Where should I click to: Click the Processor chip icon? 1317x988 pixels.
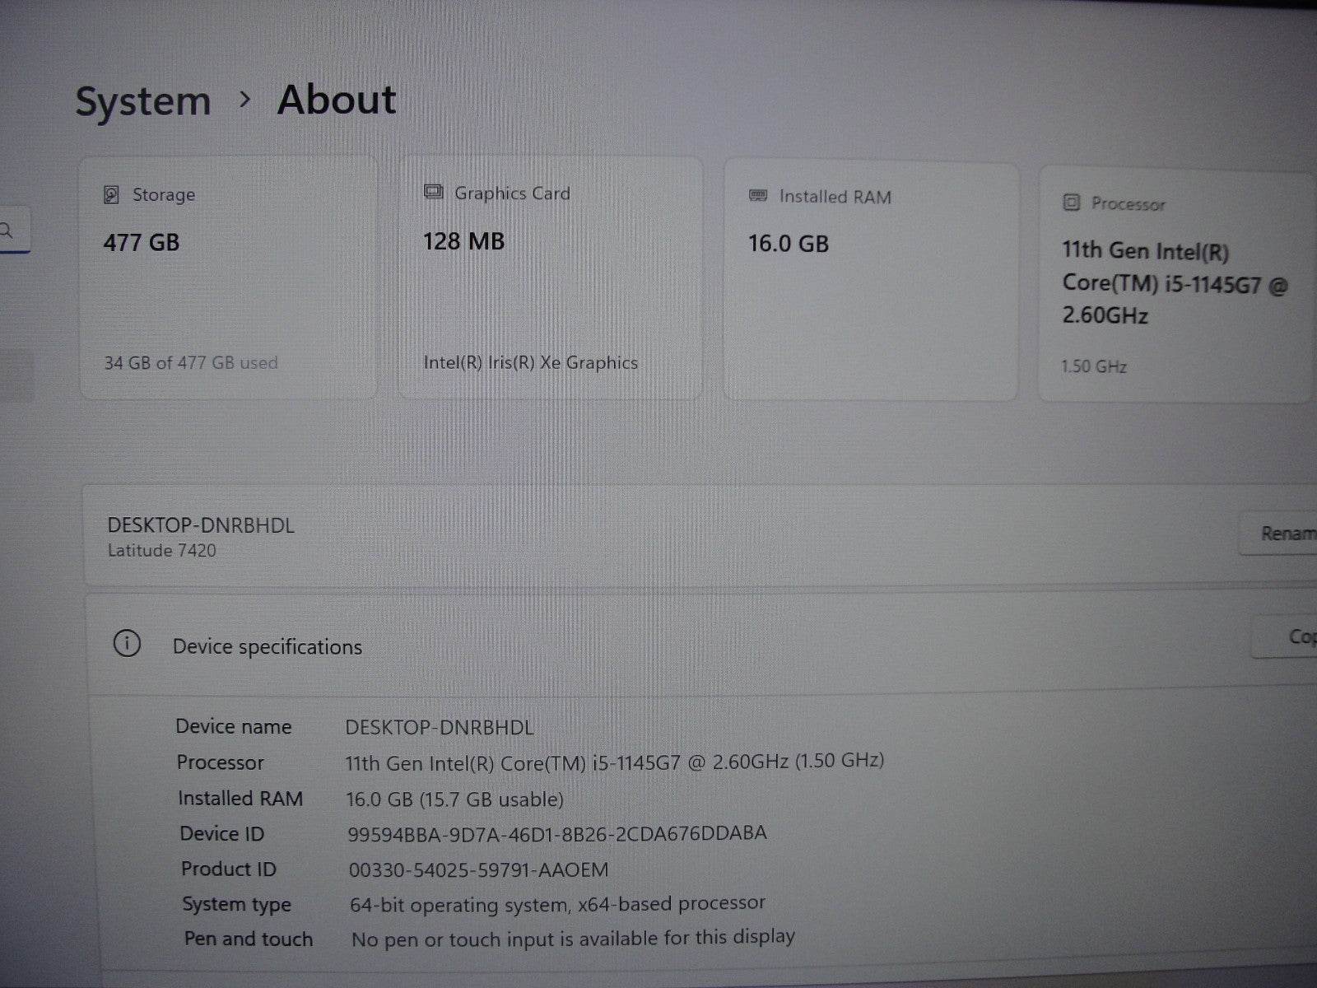click(x=1070, y=203)
